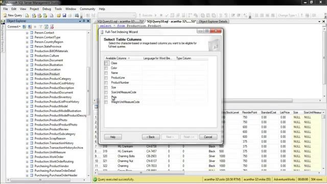Click the Type Column header in wizard
Viewport: 327px width, 184px height.
click(x=192, y=58)
